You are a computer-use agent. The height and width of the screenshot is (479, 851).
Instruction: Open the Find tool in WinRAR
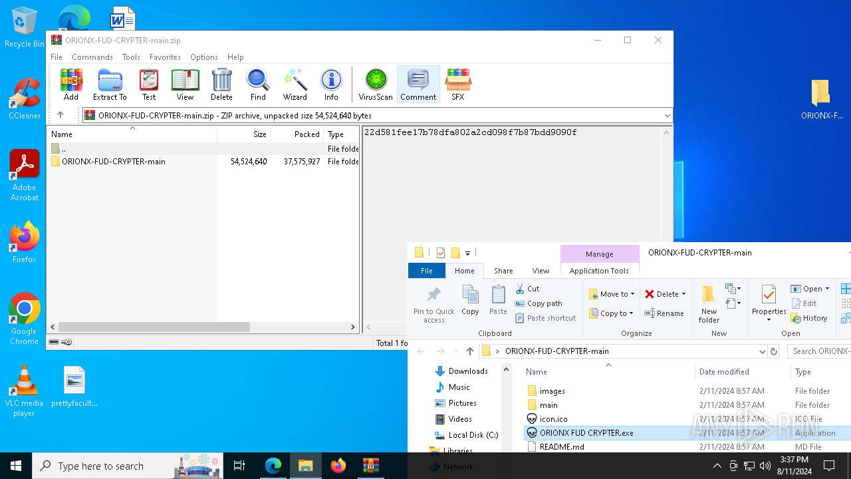pyautogui.click(x=258, y=84)
